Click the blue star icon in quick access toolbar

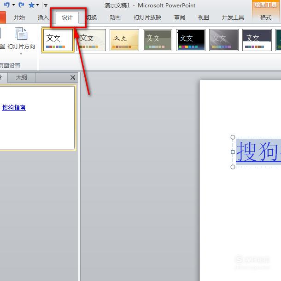(31, 5)
